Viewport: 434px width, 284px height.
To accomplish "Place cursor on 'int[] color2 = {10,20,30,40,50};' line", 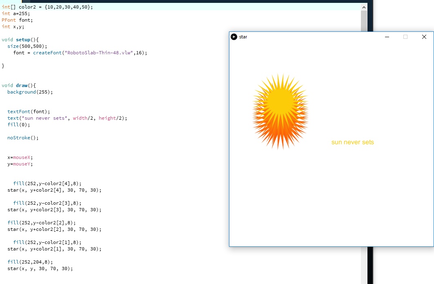I will click(47, 7).
